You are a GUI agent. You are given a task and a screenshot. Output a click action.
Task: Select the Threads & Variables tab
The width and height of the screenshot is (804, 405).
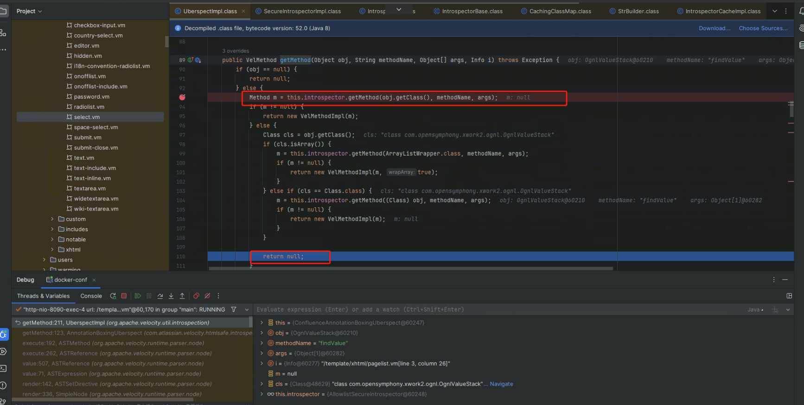(43, 296)
